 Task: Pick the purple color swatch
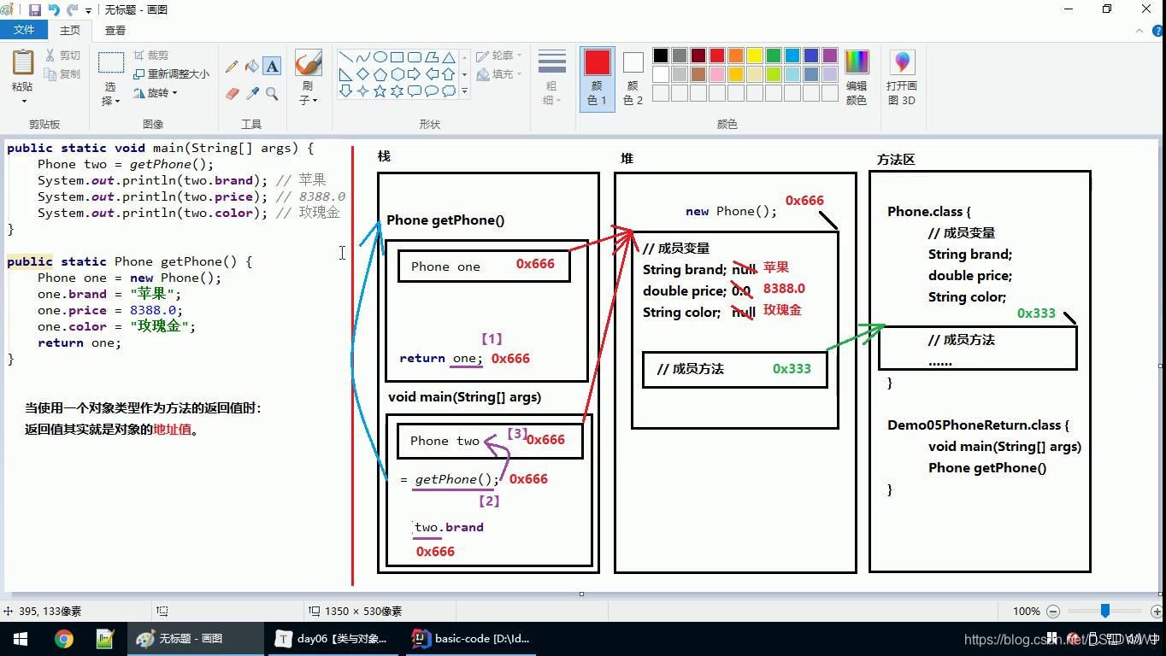click(x=830, y=56)
